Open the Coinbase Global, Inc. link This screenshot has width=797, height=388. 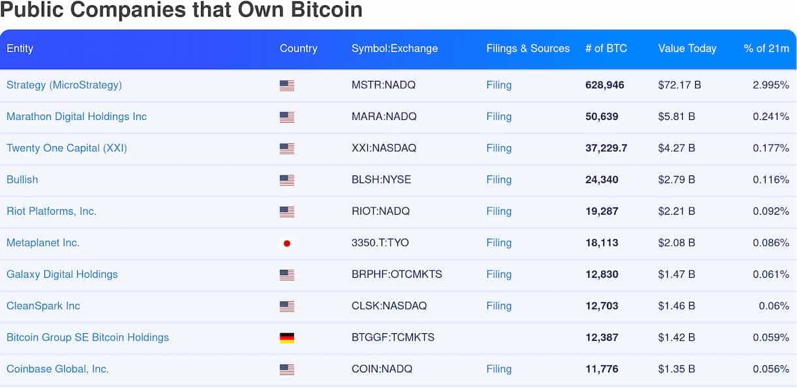pyautogui.click(x=57, y=368)
